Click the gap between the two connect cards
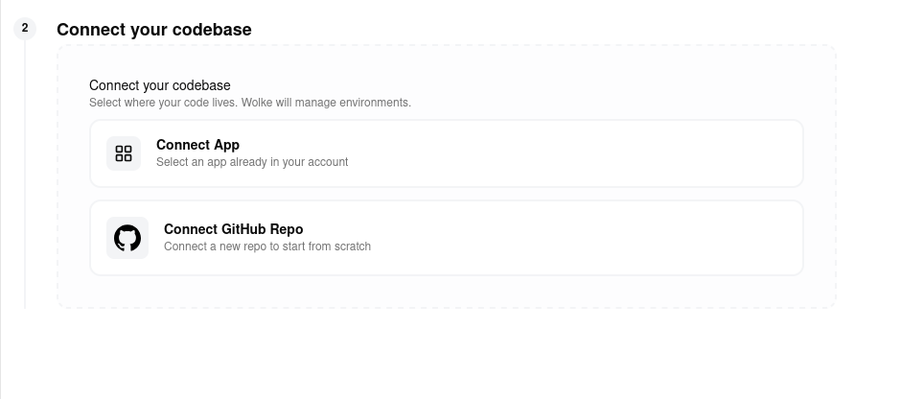The height and width of the screenshot is (399, 924). [446, 194]
